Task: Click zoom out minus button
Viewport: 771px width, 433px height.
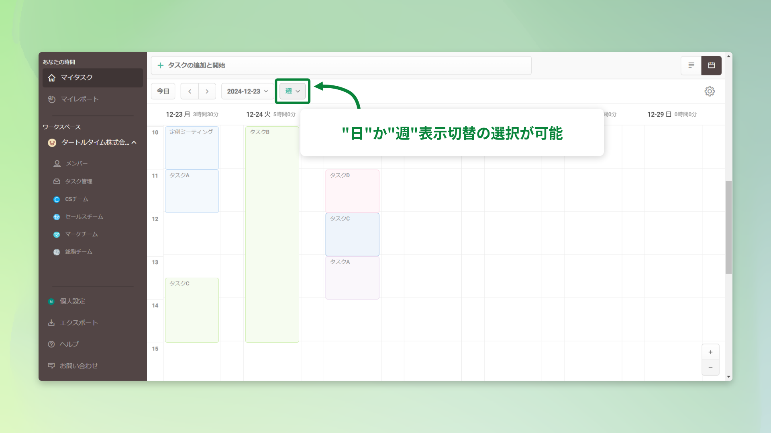Action: point(710,368)
